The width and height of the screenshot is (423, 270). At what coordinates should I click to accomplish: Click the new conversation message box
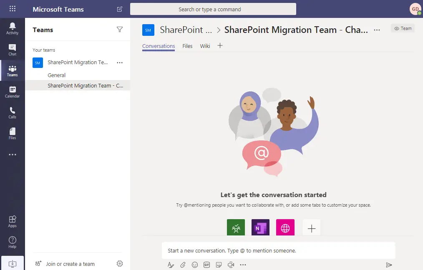pyautogui.click(x=278, y=250)
